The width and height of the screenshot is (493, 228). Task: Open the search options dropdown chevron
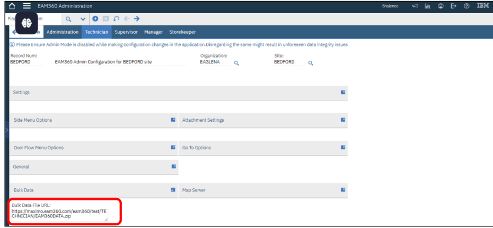pos(83,19)
